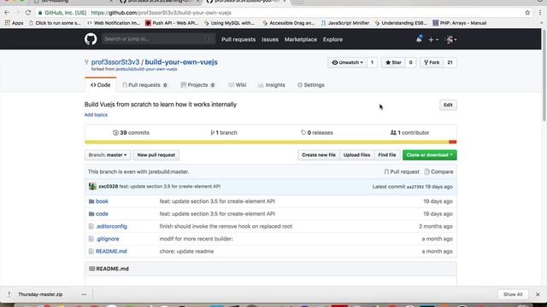Screen dimensions: 547x307
Task: Open the Thursday-master.zip download
Action: [40, 294]
